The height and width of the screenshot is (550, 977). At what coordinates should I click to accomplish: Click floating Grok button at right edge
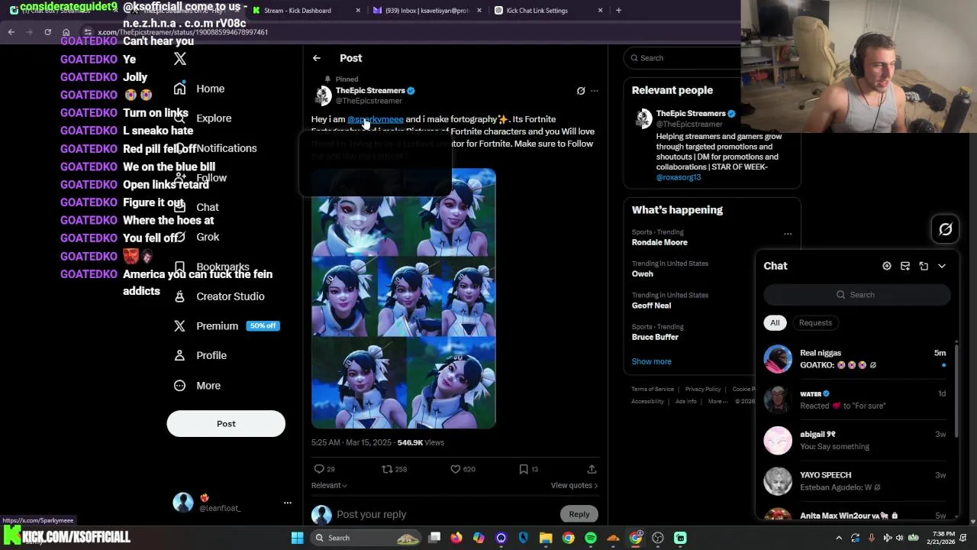click(x=945, y=229)
